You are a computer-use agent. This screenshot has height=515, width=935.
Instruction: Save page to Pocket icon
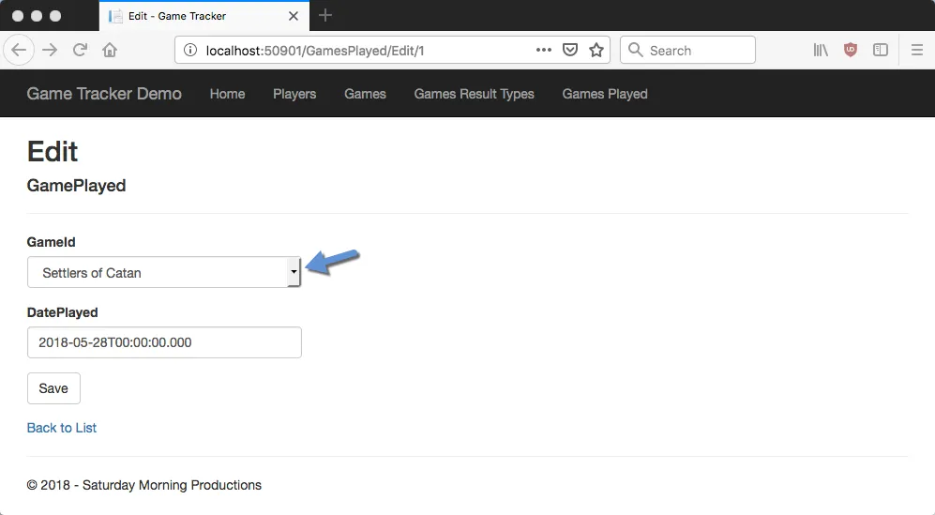pyautogui.click(x=570, y=50)
